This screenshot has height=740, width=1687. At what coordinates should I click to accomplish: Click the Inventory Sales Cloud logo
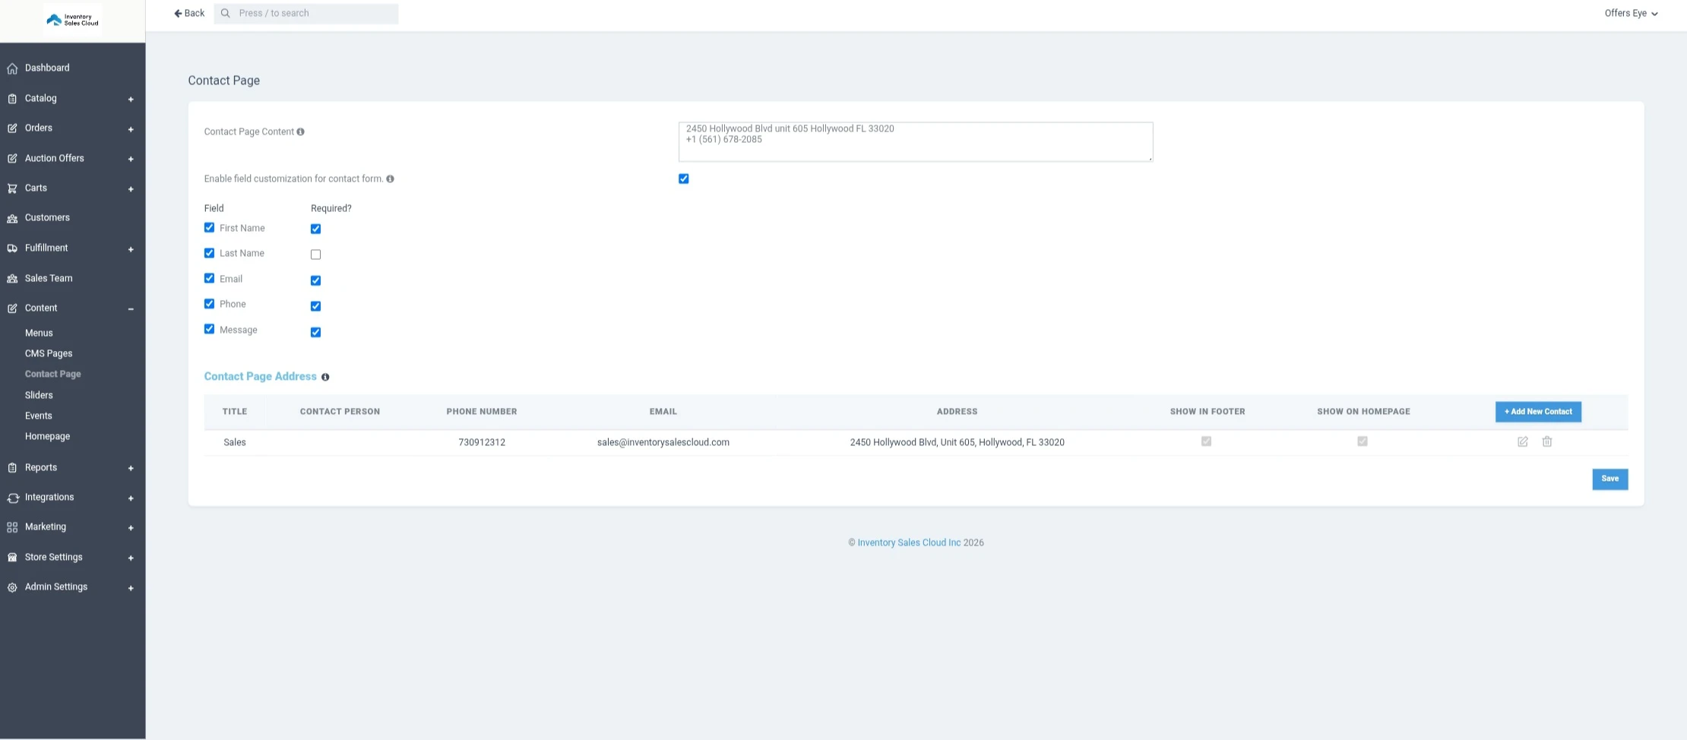point(73,20)
